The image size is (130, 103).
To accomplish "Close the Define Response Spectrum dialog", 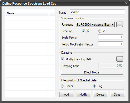I will (x=126, y=3).
